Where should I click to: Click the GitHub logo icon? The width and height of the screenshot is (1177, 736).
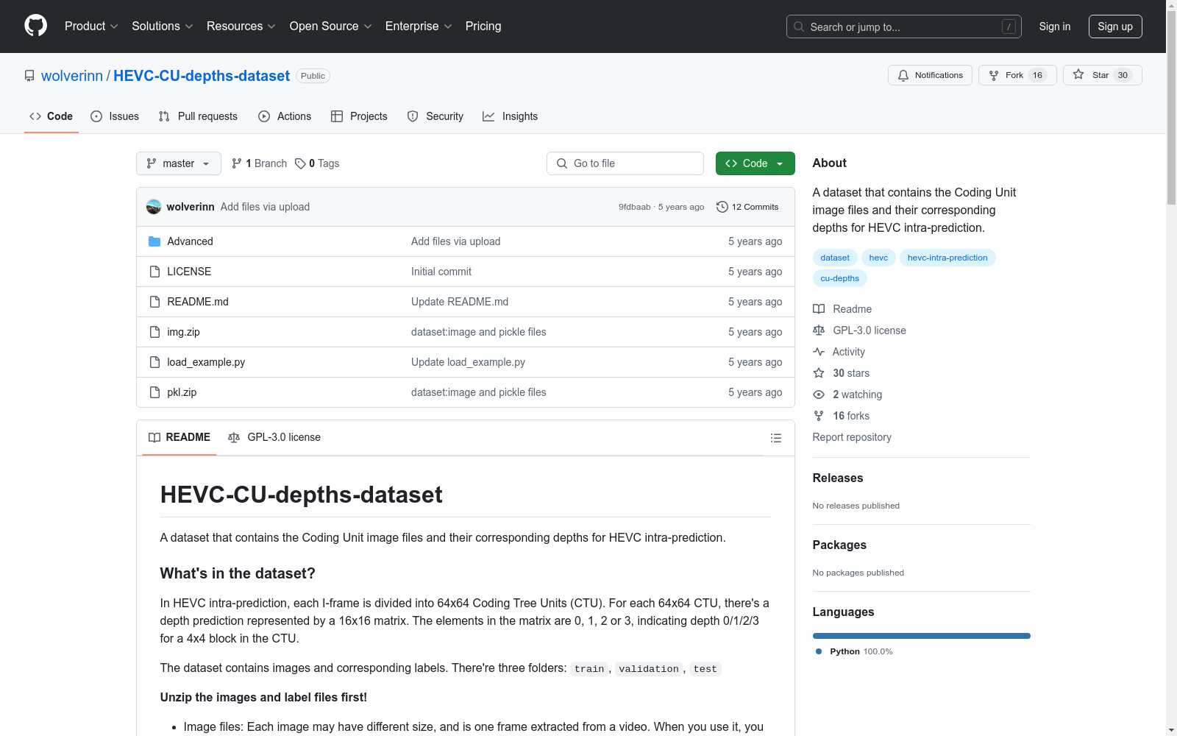[x=35, y=26]
